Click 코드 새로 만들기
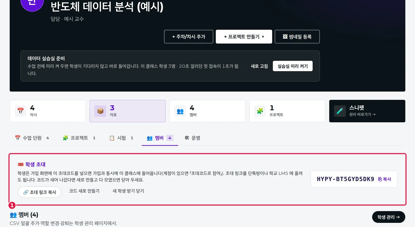415x227 pixels. (x=84, y=191)
